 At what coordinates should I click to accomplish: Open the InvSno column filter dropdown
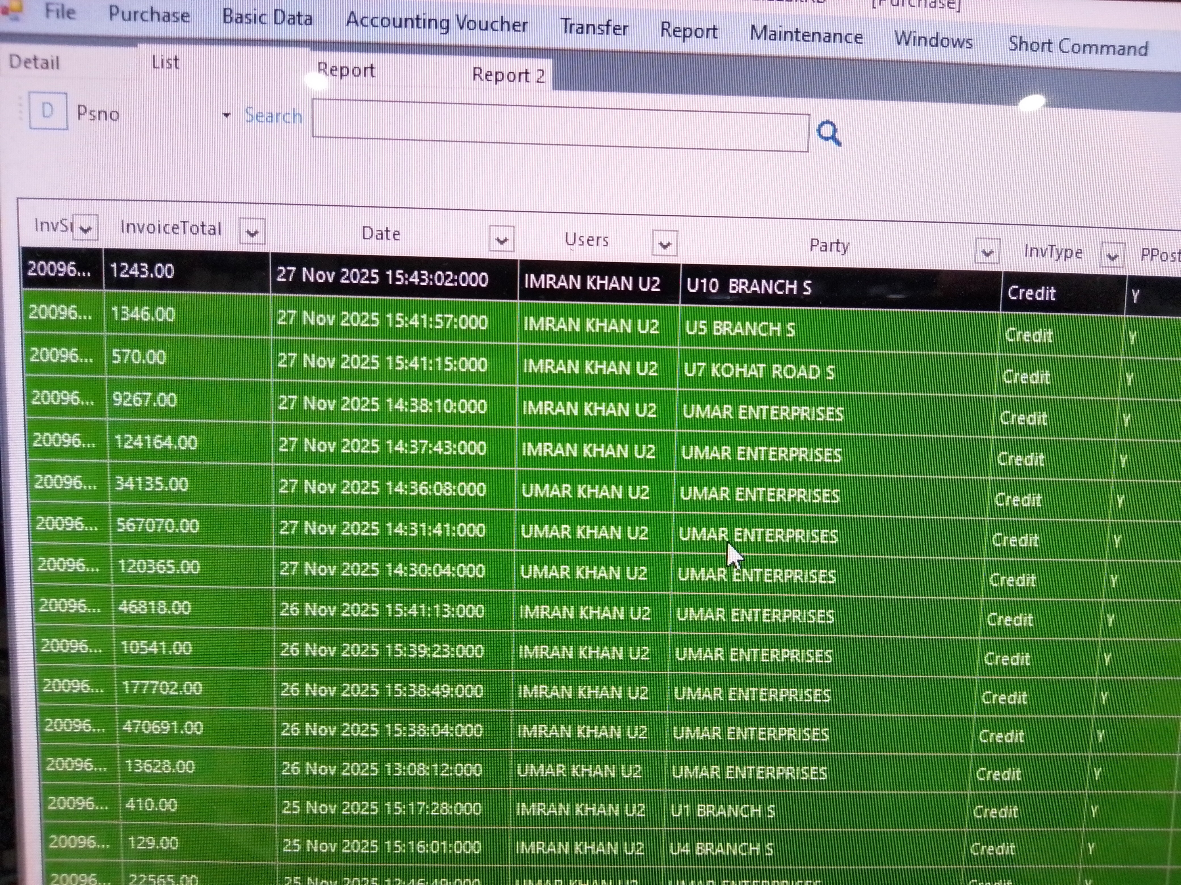85,228
